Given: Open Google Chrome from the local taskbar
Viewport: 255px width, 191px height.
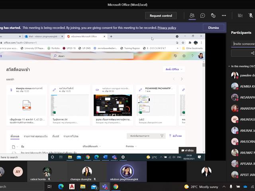Looking at the screenshot, I should pyautogui.click(x=116, y=187).
